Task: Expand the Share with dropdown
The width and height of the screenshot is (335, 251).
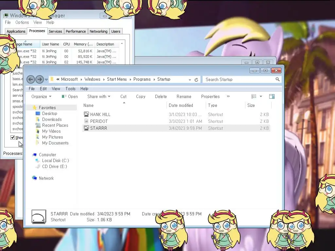Action: (99, 96)
